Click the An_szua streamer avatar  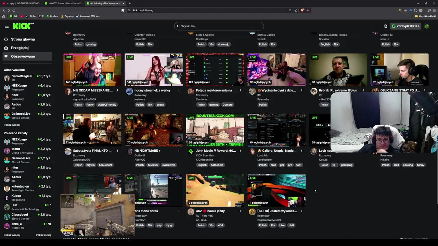pos(191,212)
